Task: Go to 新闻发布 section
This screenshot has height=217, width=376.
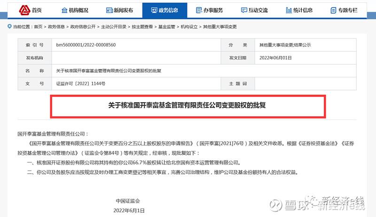Action: click(x=123, y=10)
